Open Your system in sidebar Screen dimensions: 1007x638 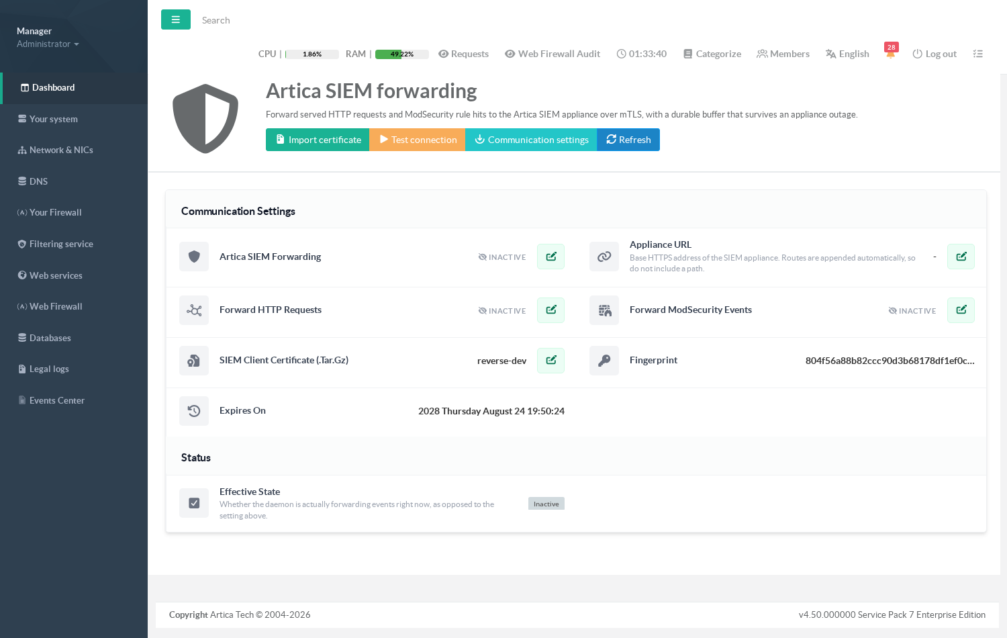point(74,119)
